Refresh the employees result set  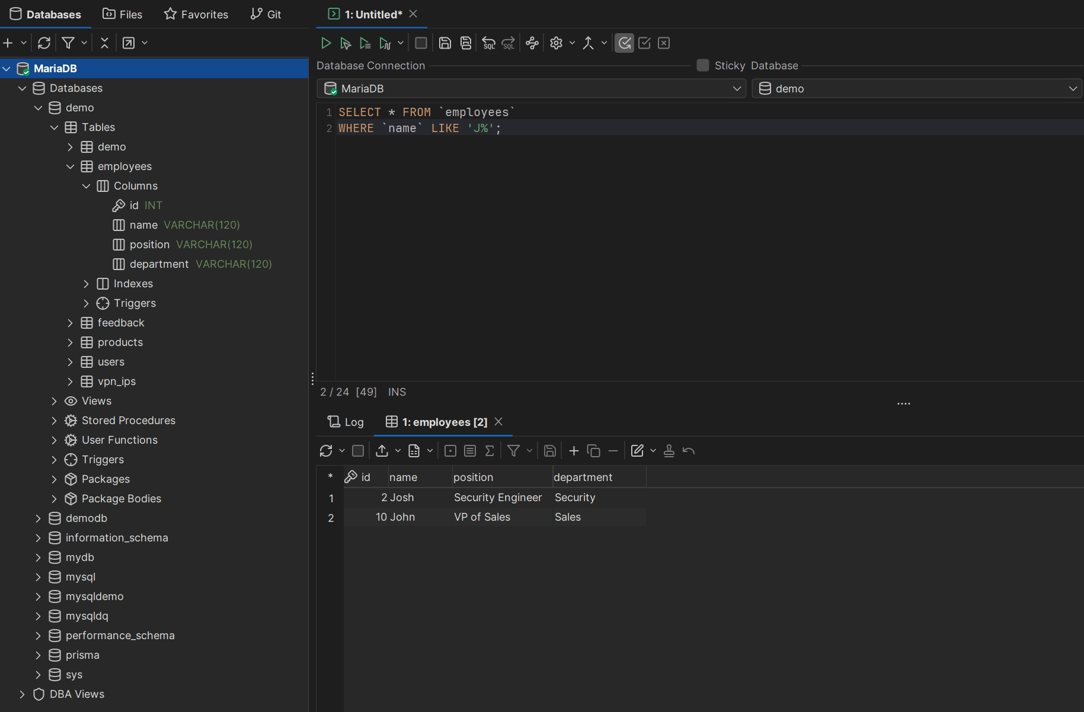coord(327,450)
